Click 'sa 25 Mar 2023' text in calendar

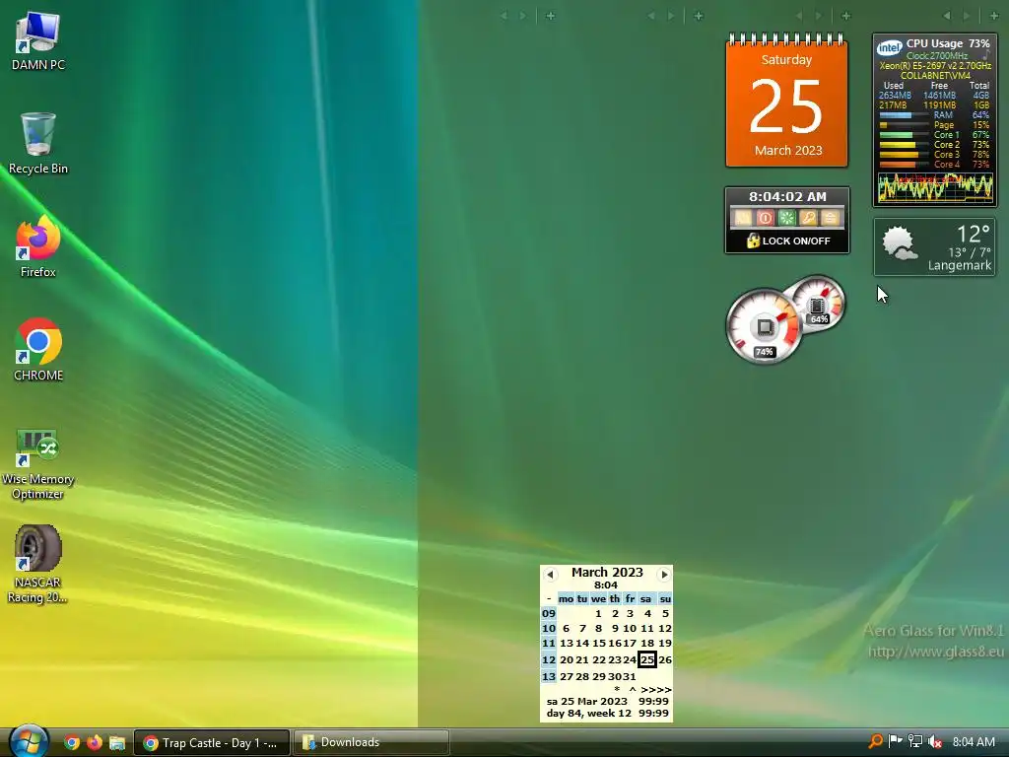pos(586,701)
